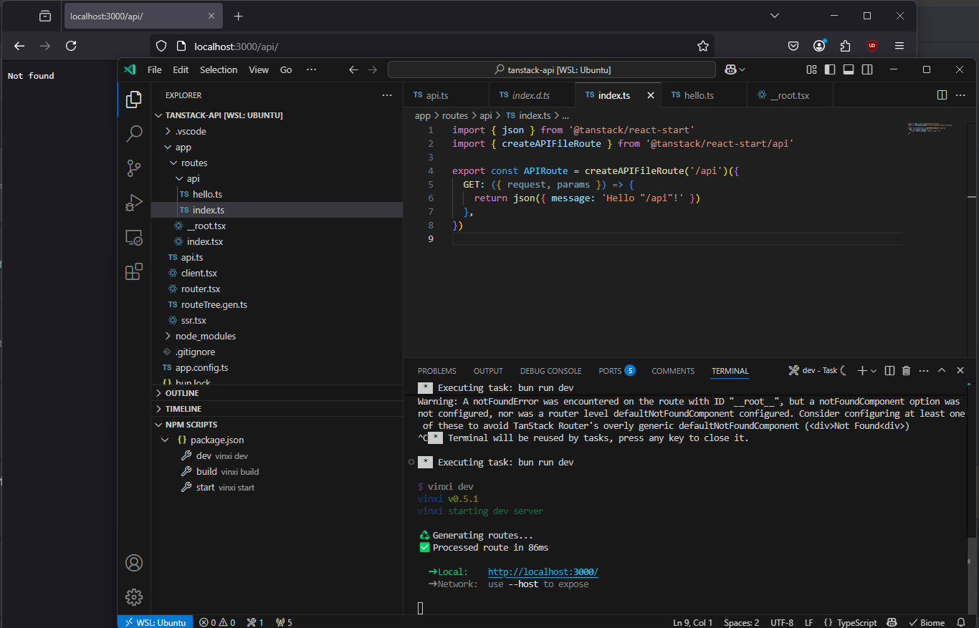Screen dimensions: 979x628
Task: Split the terminal pane
Action: point(889,370)
